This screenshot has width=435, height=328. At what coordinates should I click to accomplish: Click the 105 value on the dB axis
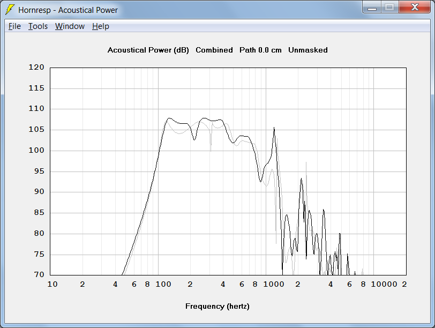click(36, 129)
